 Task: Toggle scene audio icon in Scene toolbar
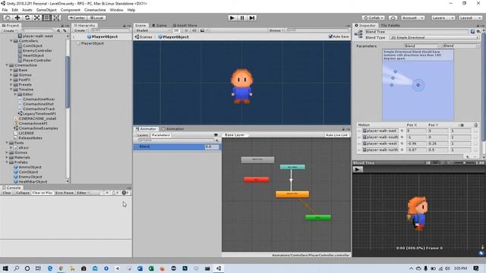[x=194, y=30]
